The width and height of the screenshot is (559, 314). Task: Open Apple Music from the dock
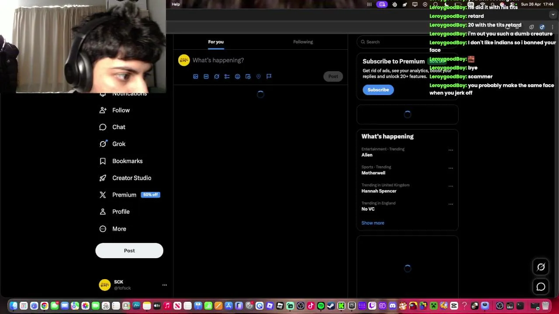[167, 306]
